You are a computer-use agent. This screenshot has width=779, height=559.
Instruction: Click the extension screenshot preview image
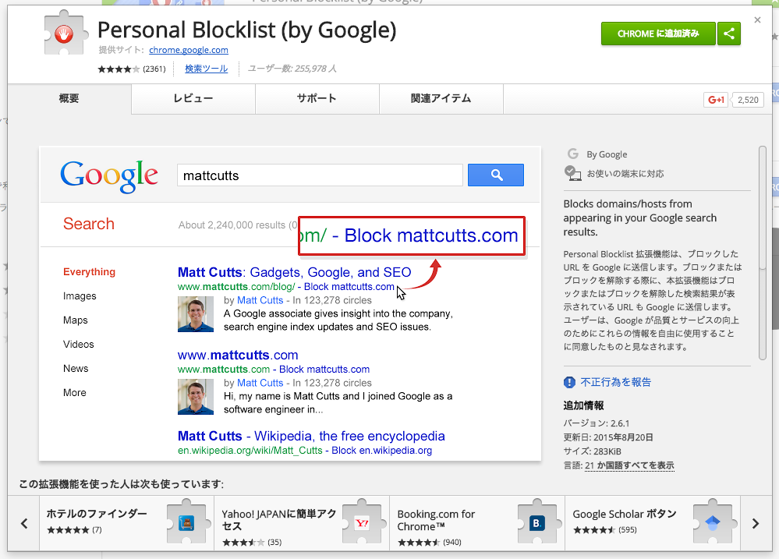point(290,303)
